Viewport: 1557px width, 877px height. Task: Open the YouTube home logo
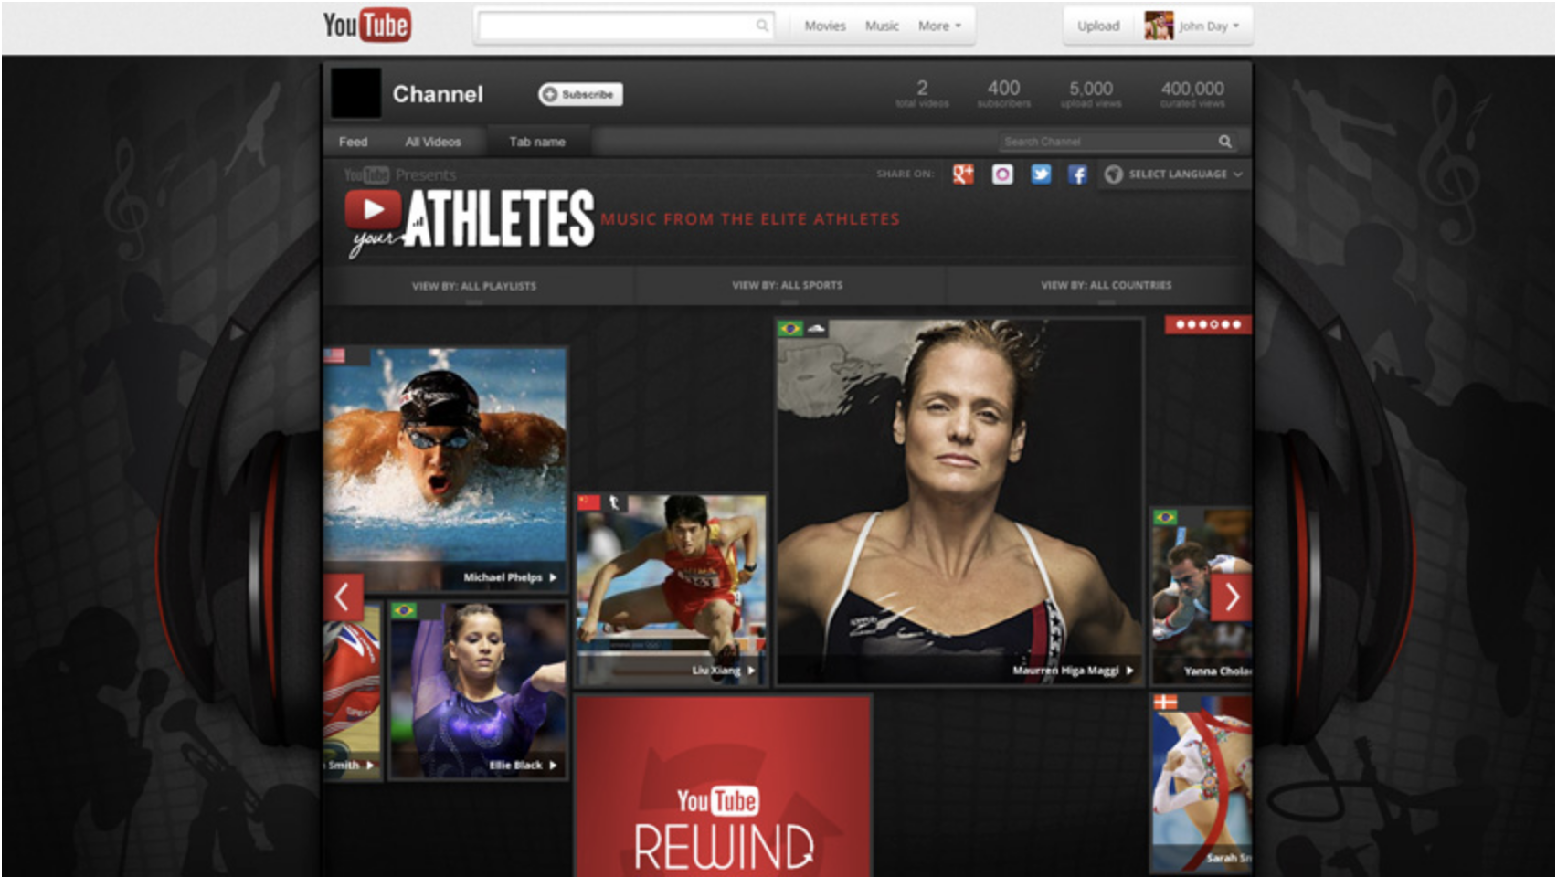click(x=366, y=25)
